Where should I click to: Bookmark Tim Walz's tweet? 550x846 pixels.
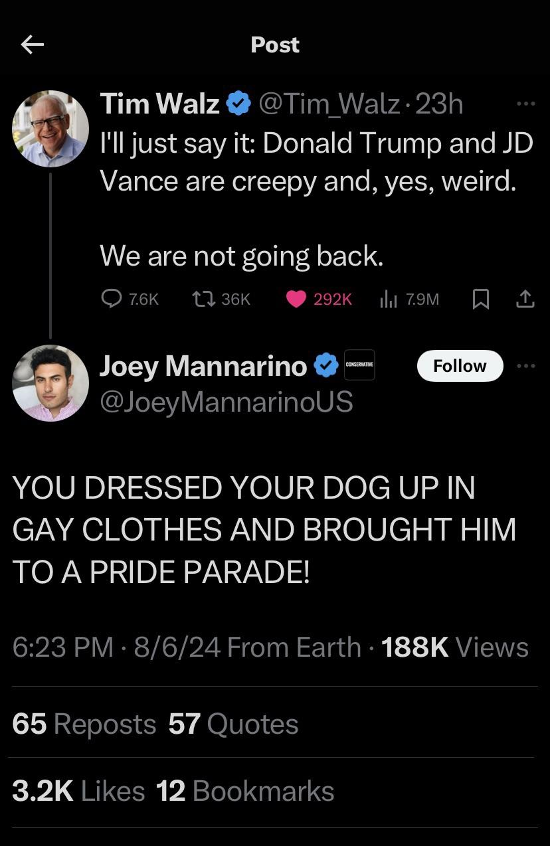click(480, 300)
